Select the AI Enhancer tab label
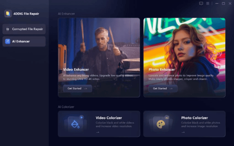The image size is (234, 146). click(x=21, y=41)
